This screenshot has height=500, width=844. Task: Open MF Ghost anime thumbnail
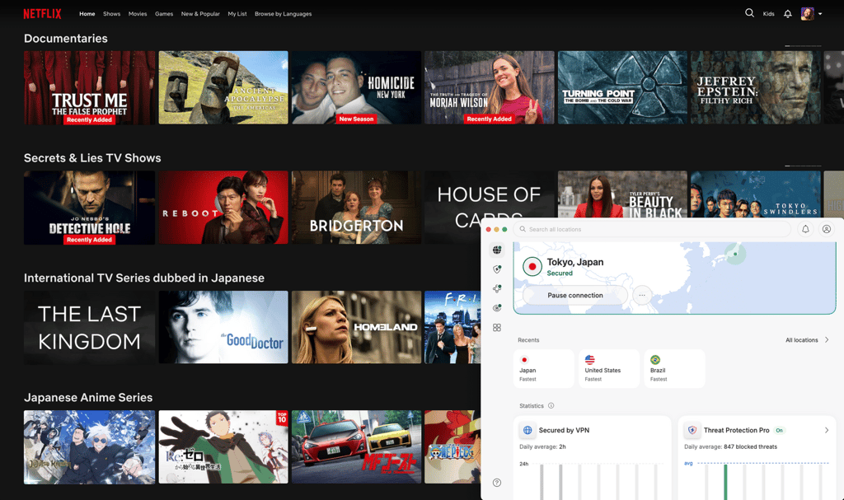[356, 447]
